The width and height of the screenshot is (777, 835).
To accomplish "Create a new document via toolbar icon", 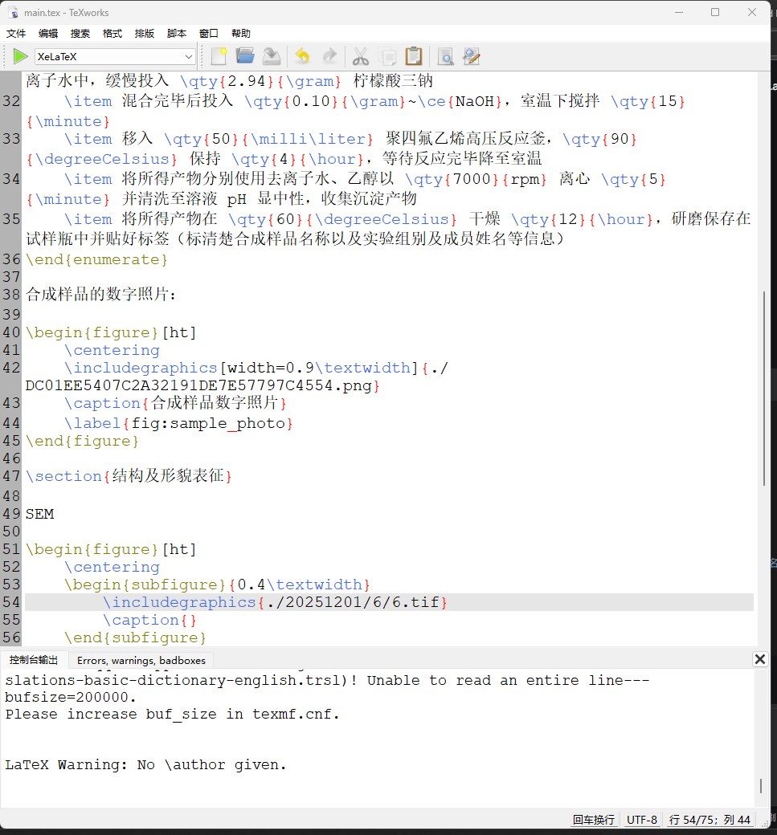I will point(219,56).
